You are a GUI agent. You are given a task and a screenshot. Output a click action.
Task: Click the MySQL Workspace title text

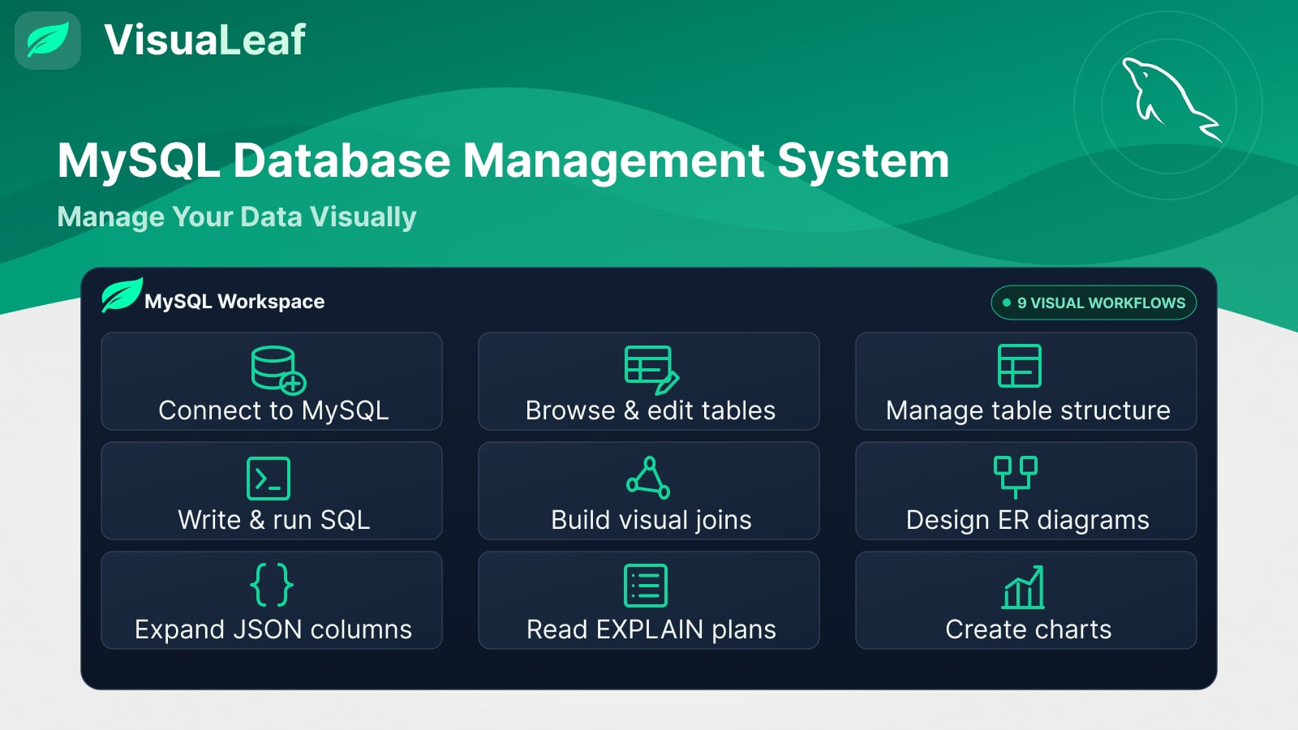pyautogui.click(x=234, y=302)
